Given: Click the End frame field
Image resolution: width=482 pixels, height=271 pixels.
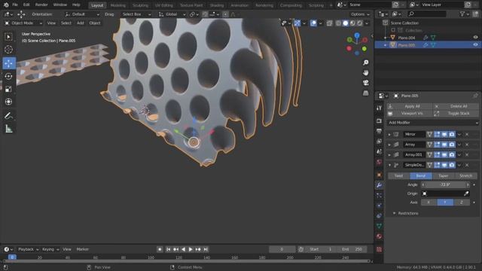Looking at the screenshot, I should (352, 249).
